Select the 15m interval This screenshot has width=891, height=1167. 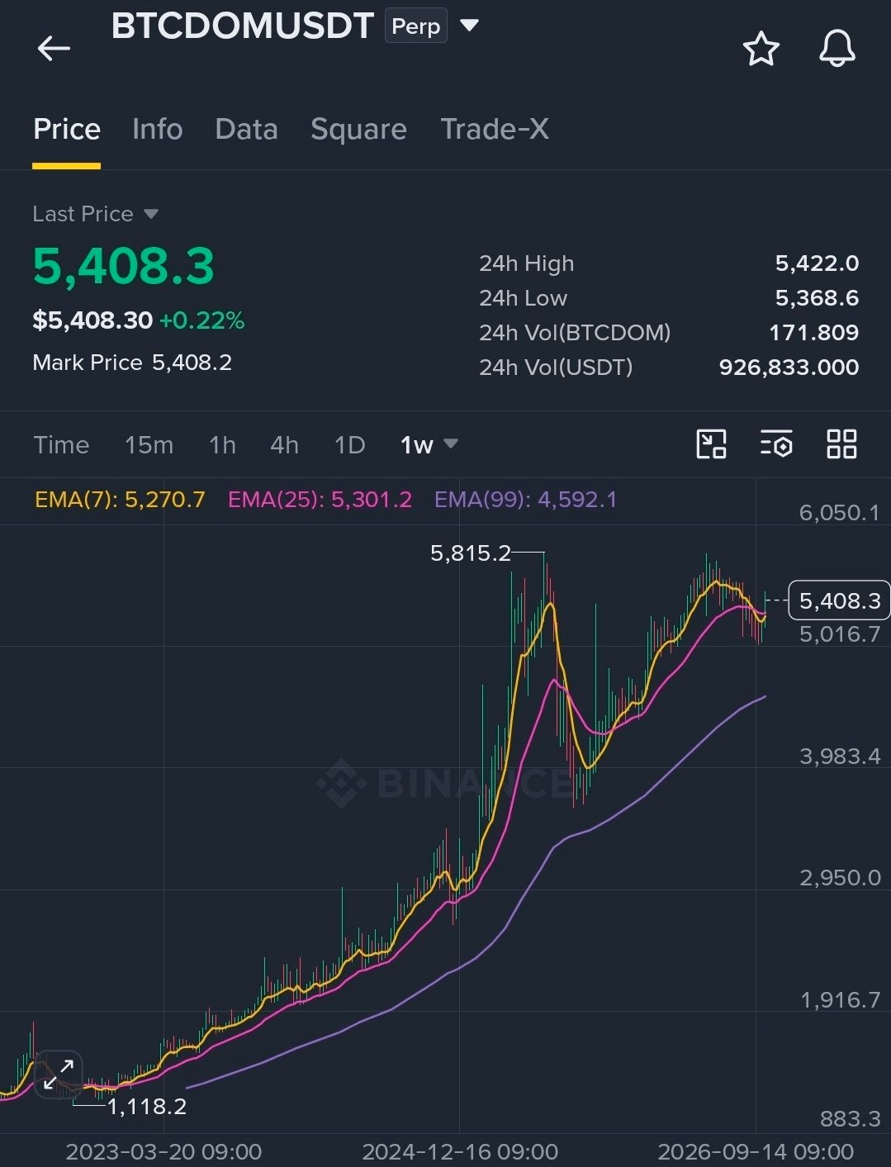pyautogui.click(x=149, y=445)
